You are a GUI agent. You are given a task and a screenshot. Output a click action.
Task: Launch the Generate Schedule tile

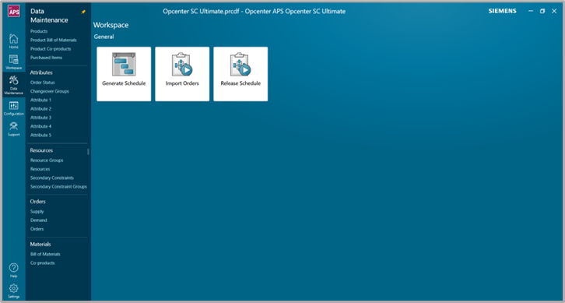click(x=124, y=74)
